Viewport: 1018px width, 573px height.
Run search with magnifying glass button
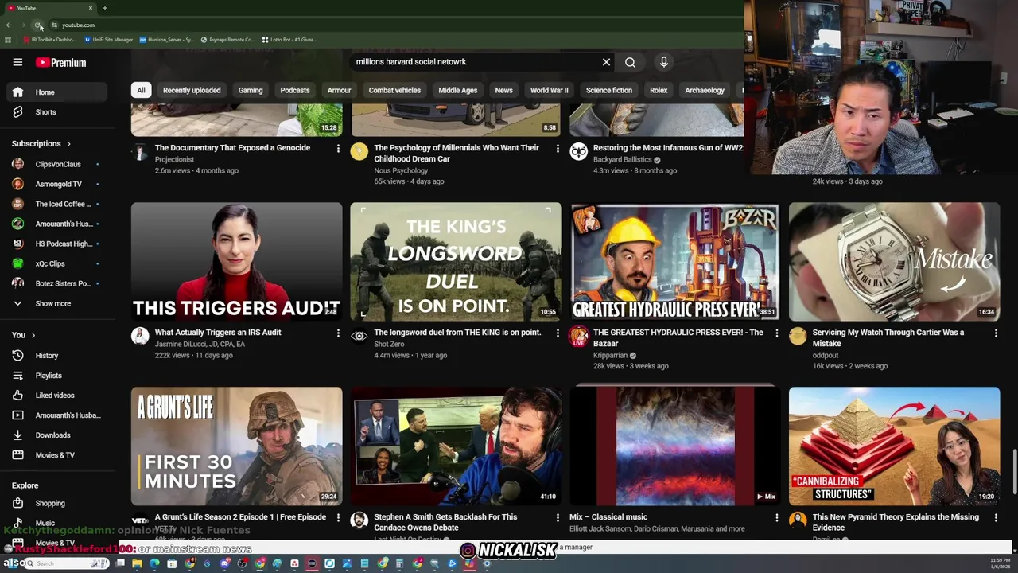[x=630, y=62]
